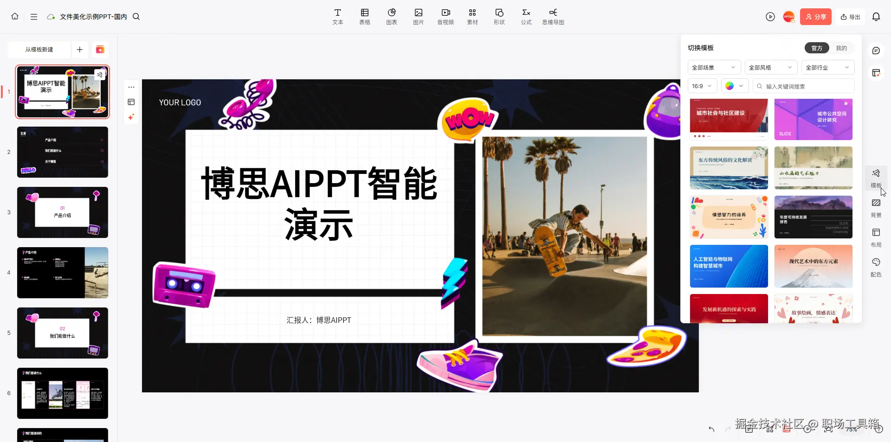Click the slide title 博思AIPPT智能演示
Viewport: 891px width, 442px height.
tap(319, 204)
